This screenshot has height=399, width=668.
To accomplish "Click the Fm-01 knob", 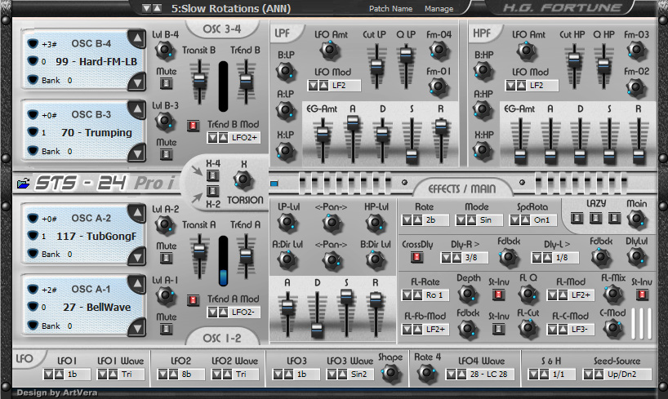I will (x=439, y=86).
